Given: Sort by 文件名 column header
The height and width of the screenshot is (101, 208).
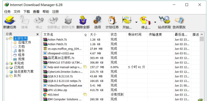Looking at the screenshot, I should click(63, 35).
